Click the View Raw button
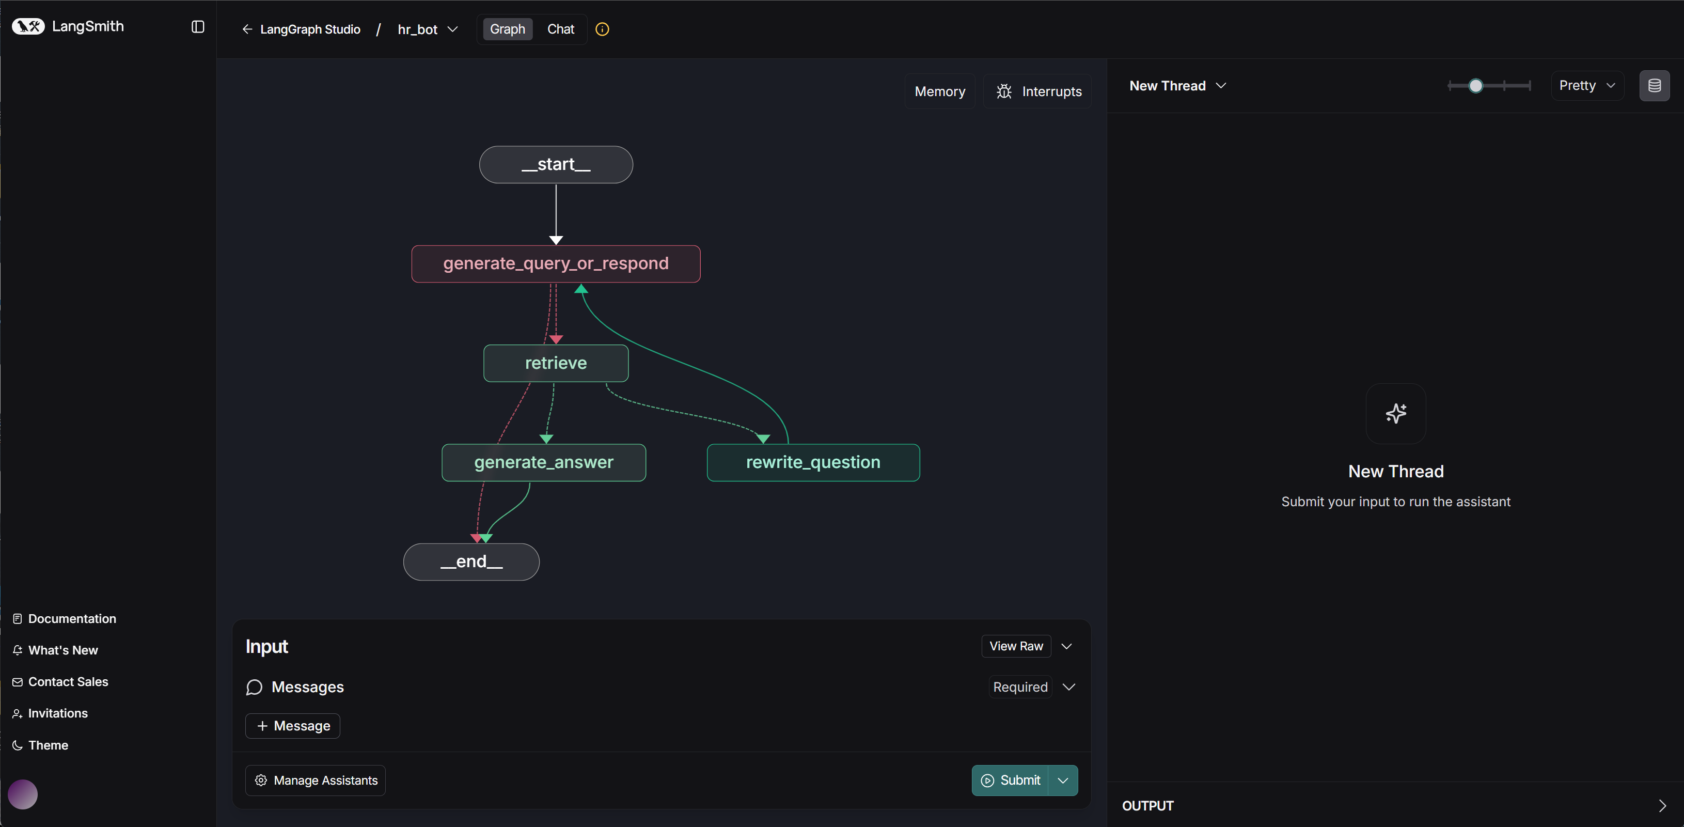Image resolution: width=1684 pixels, height=827 pixels. tap(1016, 647)
